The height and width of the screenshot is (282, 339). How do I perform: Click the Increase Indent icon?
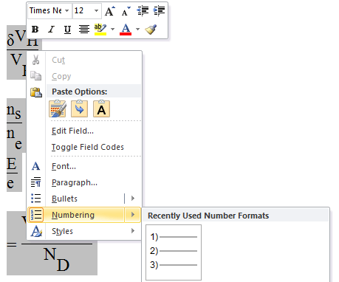(159, 11)
